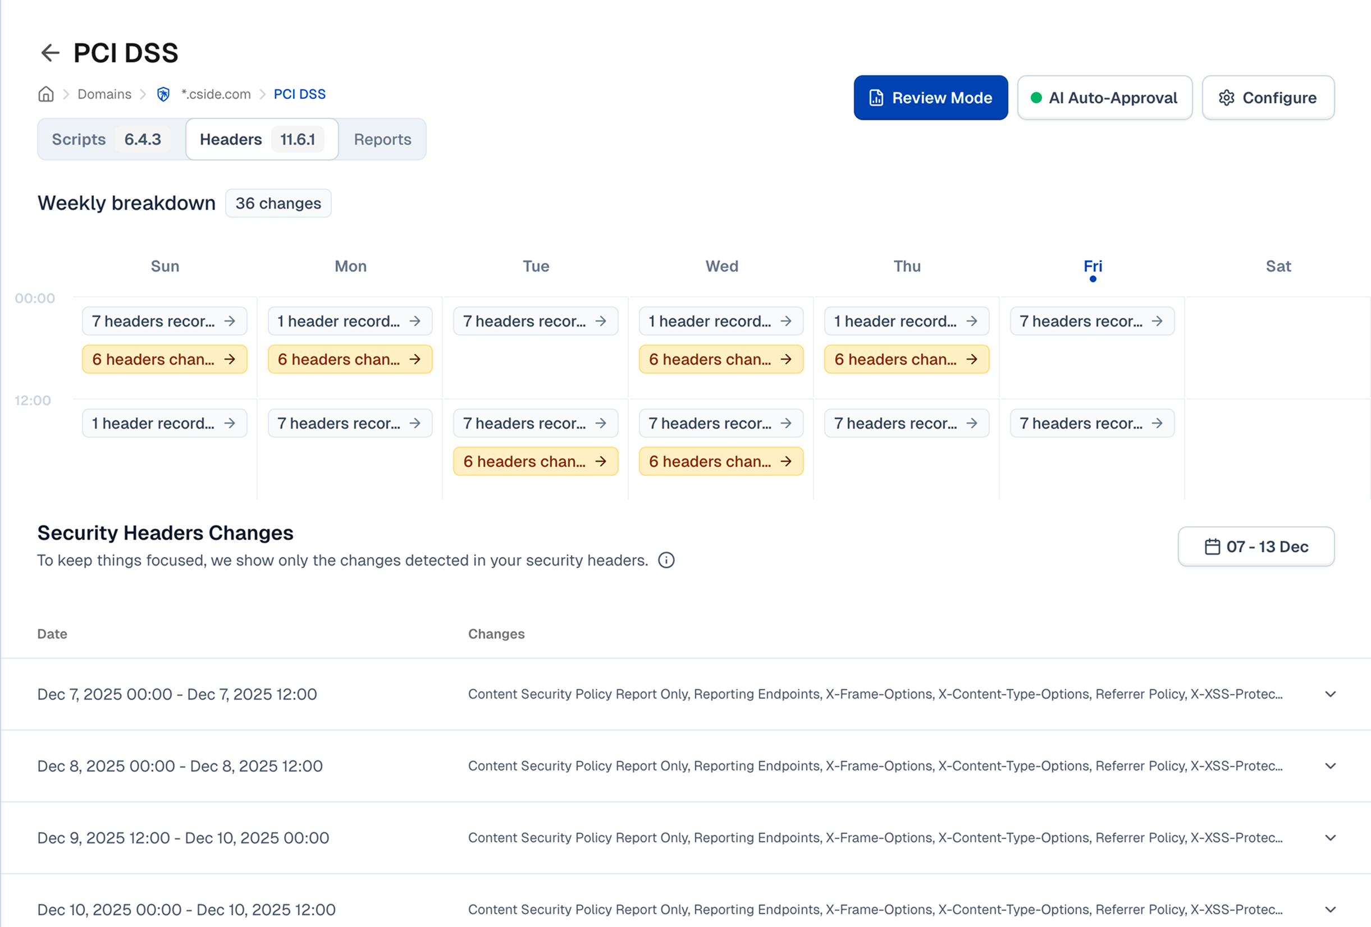Switch to the Scripts 6.4.3 tab

[x=112, y=140]
